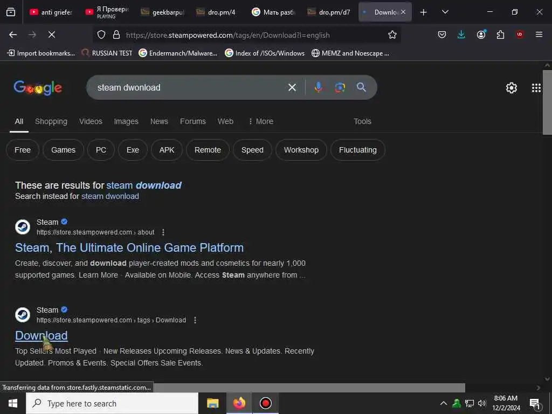Switch to the Мать разб Google tab

pyautogui.click(x=273, y=12)
